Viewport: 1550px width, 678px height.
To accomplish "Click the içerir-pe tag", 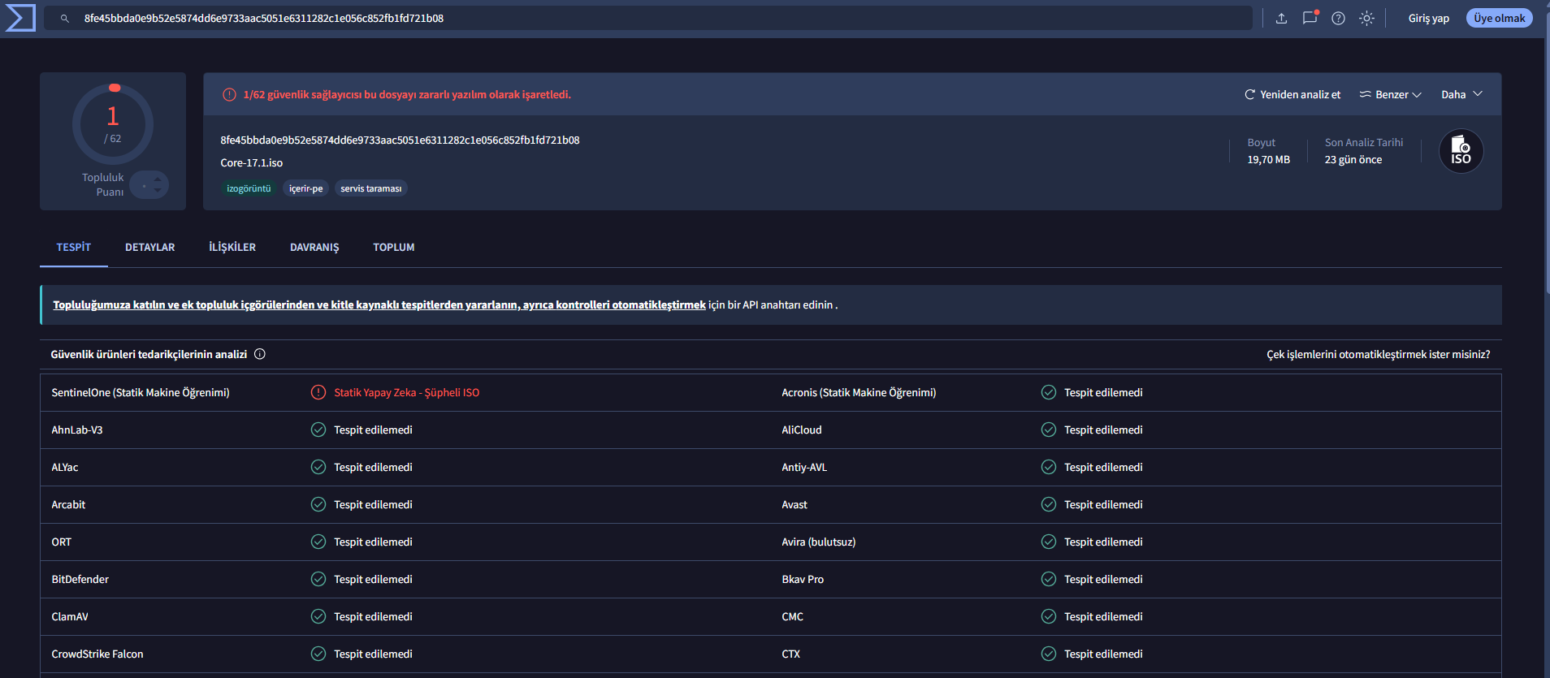I will [305, 188].
